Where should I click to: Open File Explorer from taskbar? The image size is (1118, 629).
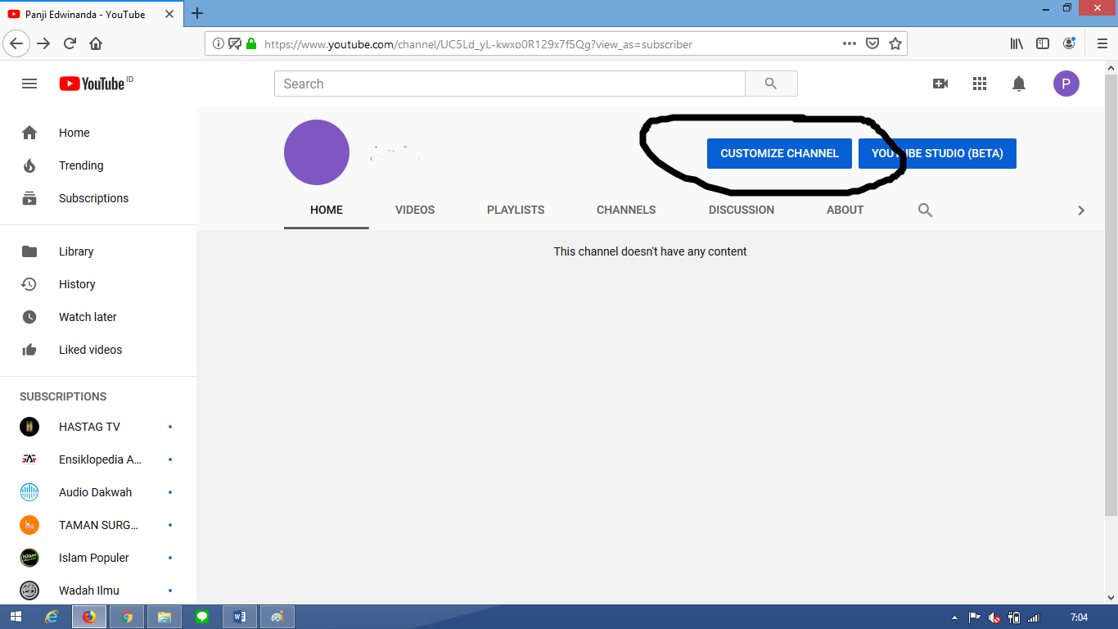164,617
